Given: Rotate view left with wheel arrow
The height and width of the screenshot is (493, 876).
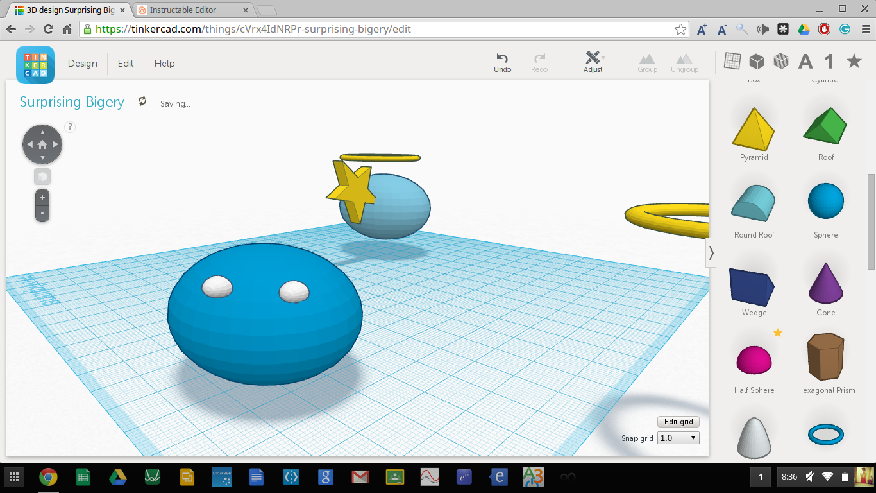Looking at the screenshot, I should coord(29,144).
